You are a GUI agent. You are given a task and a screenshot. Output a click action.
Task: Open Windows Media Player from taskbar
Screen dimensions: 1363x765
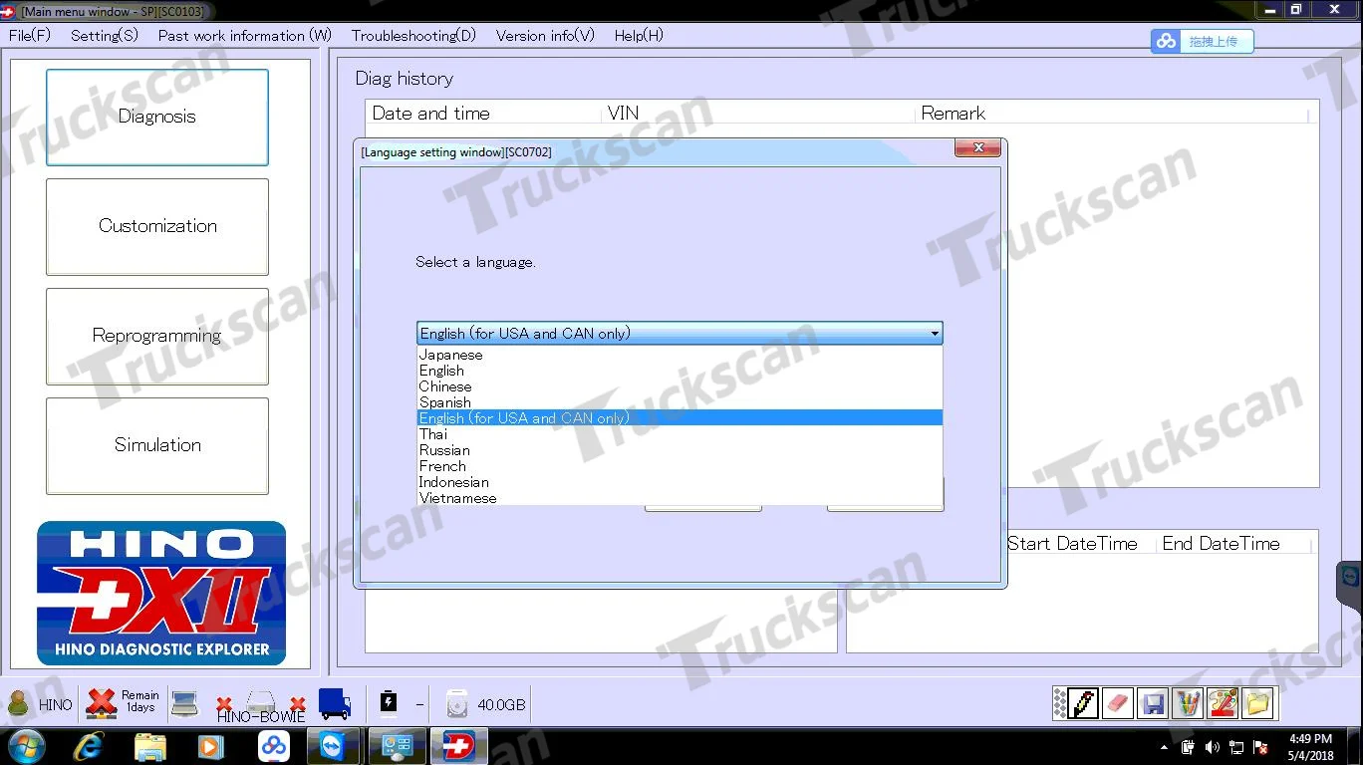pyautogui.click(x=209, y=746)
